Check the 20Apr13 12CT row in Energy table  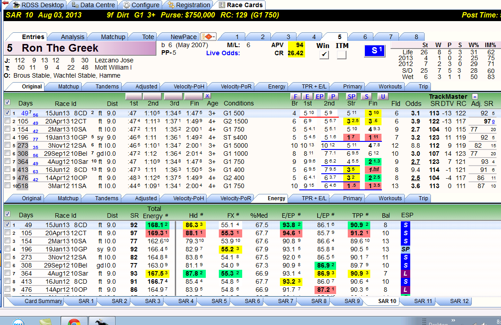tap(7, 233)
